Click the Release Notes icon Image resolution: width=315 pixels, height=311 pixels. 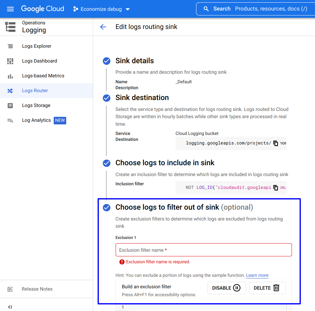pyautogui.click(x=10, y=289)
